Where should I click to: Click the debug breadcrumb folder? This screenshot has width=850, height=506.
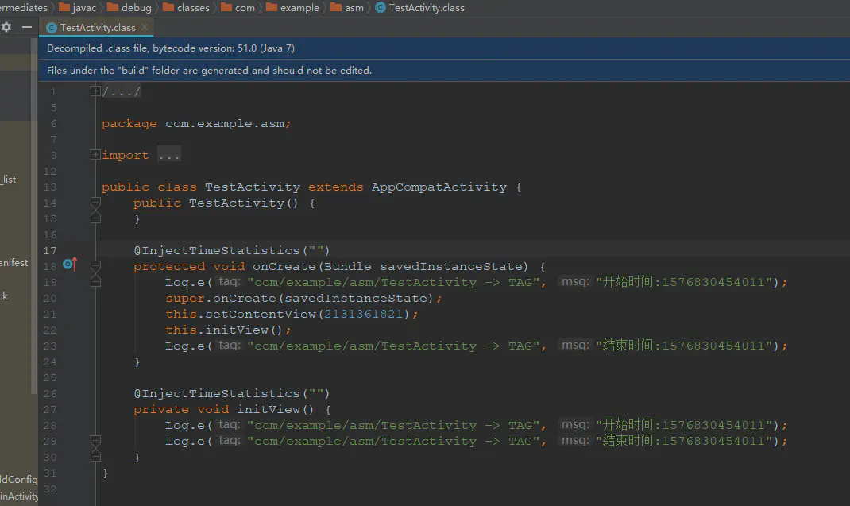129,8
